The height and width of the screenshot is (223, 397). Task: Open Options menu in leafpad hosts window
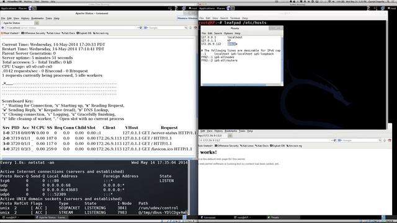tap(228, 33)
